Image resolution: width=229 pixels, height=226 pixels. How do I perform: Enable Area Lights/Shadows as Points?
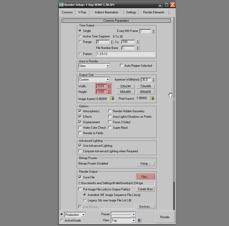pos(110,116)
